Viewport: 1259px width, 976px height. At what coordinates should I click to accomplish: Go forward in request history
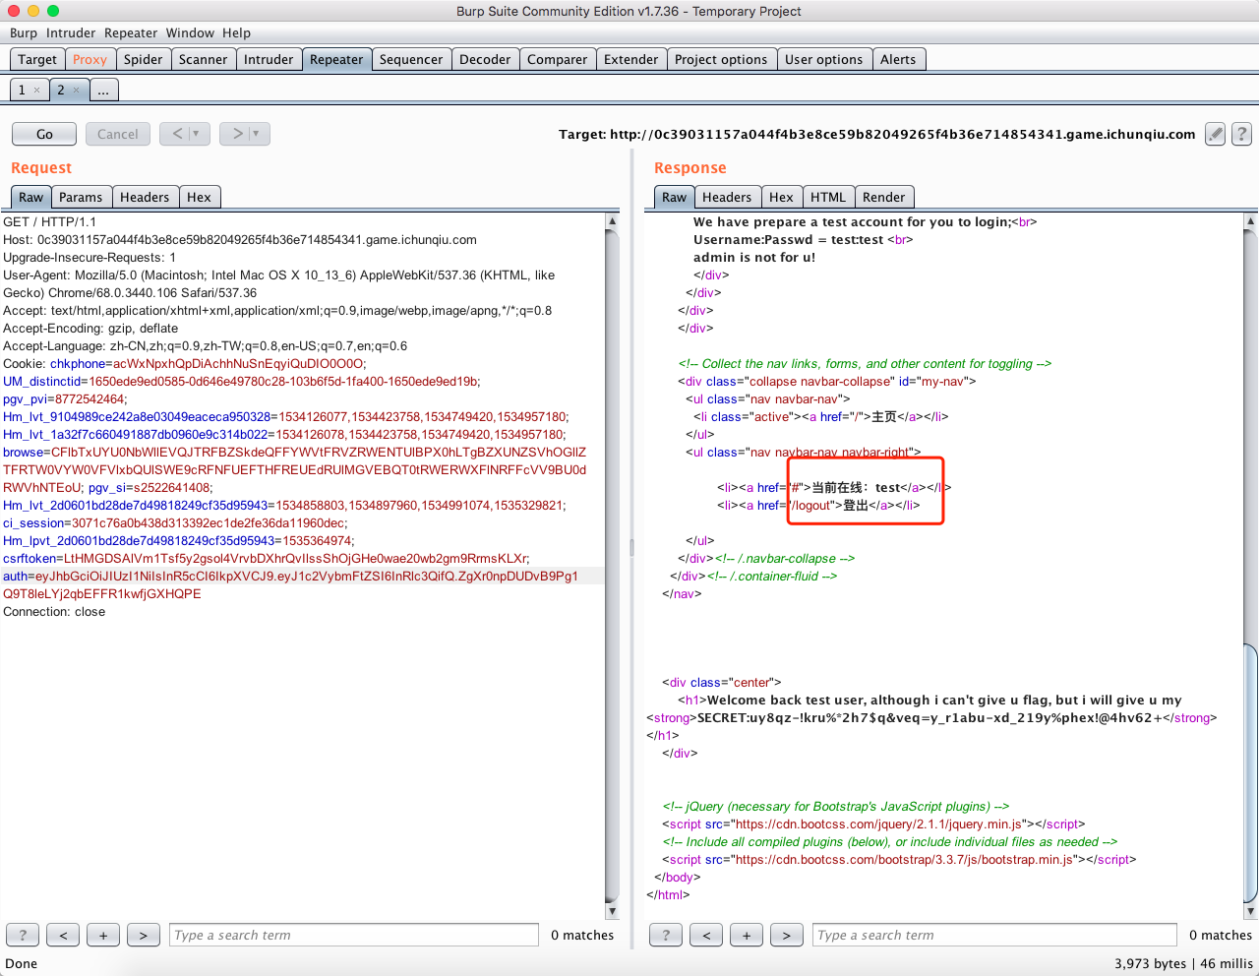point(238,134)
